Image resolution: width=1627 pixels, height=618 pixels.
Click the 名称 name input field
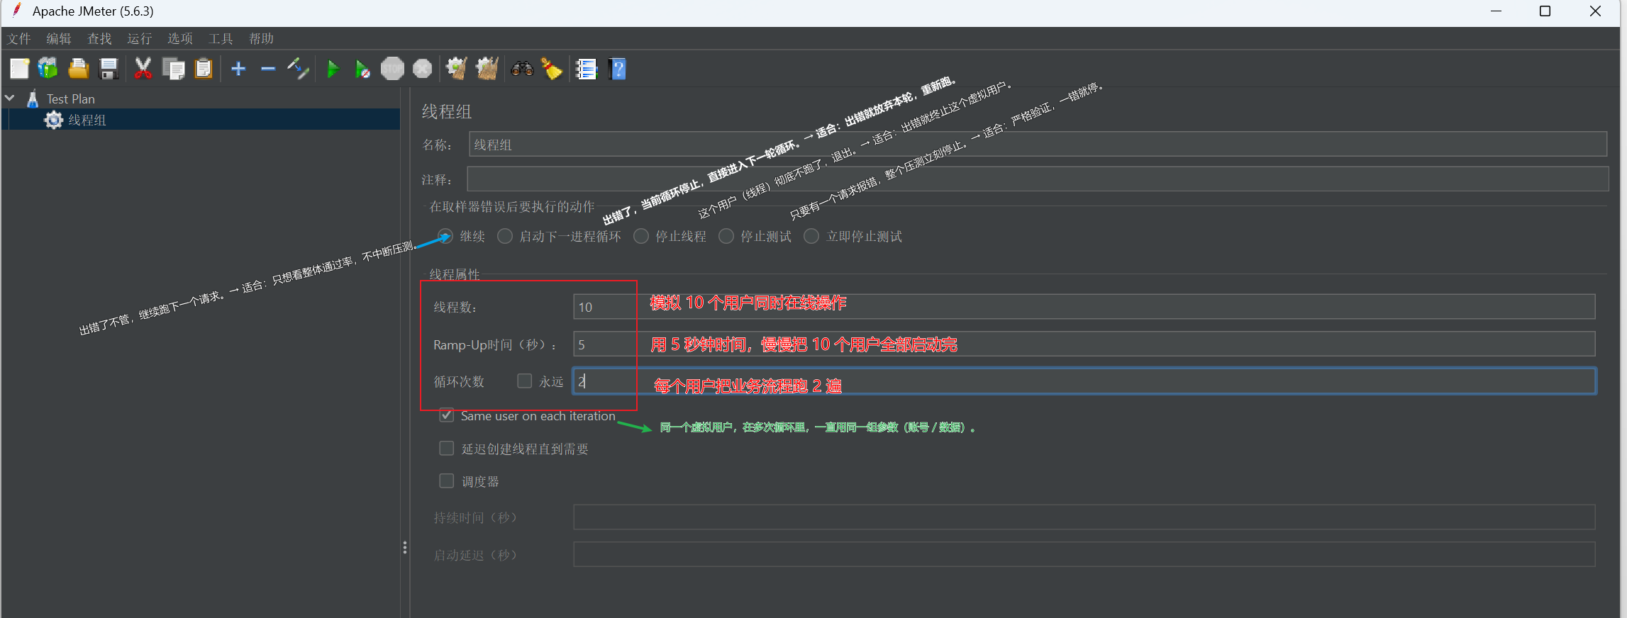click(1038, 145)
